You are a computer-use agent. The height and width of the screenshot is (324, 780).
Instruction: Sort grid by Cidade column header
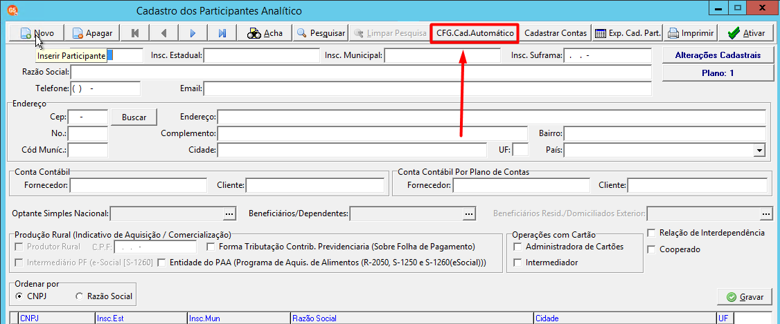pyautogui.click(x=623, y=318)
